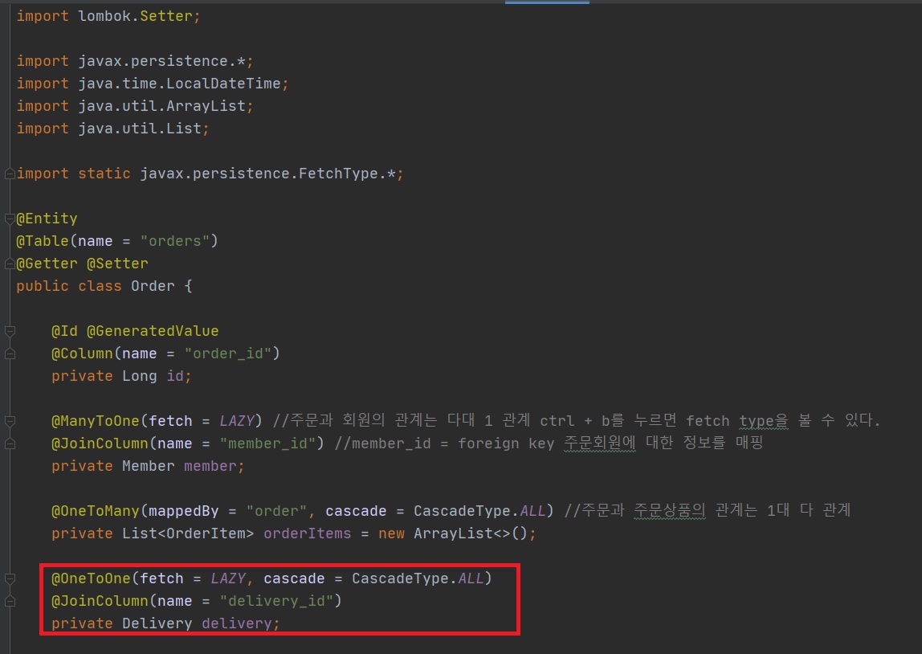
Task: Click the 'Member' type name
Action: [x=148, y=466]
